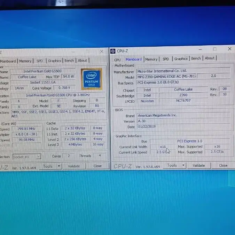
Task: Click the CPU-Z app icon in right window title bar
Action: coord(113,51)
